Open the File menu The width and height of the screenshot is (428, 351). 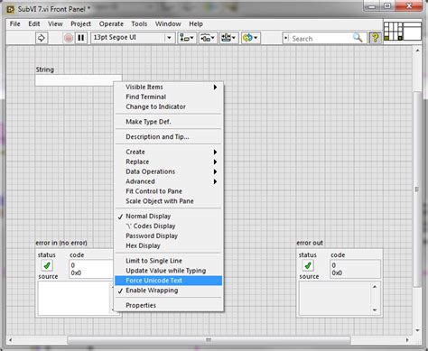tap(14, 23)
